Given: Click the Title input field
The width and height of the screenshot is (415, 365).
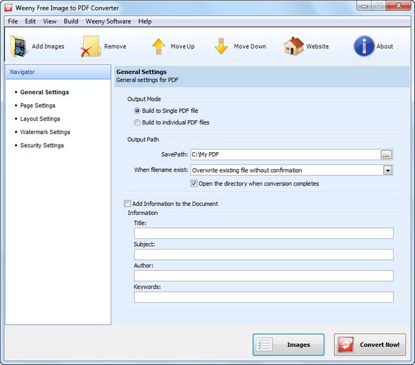Looking at the screenshot, I should pos(264,233).
